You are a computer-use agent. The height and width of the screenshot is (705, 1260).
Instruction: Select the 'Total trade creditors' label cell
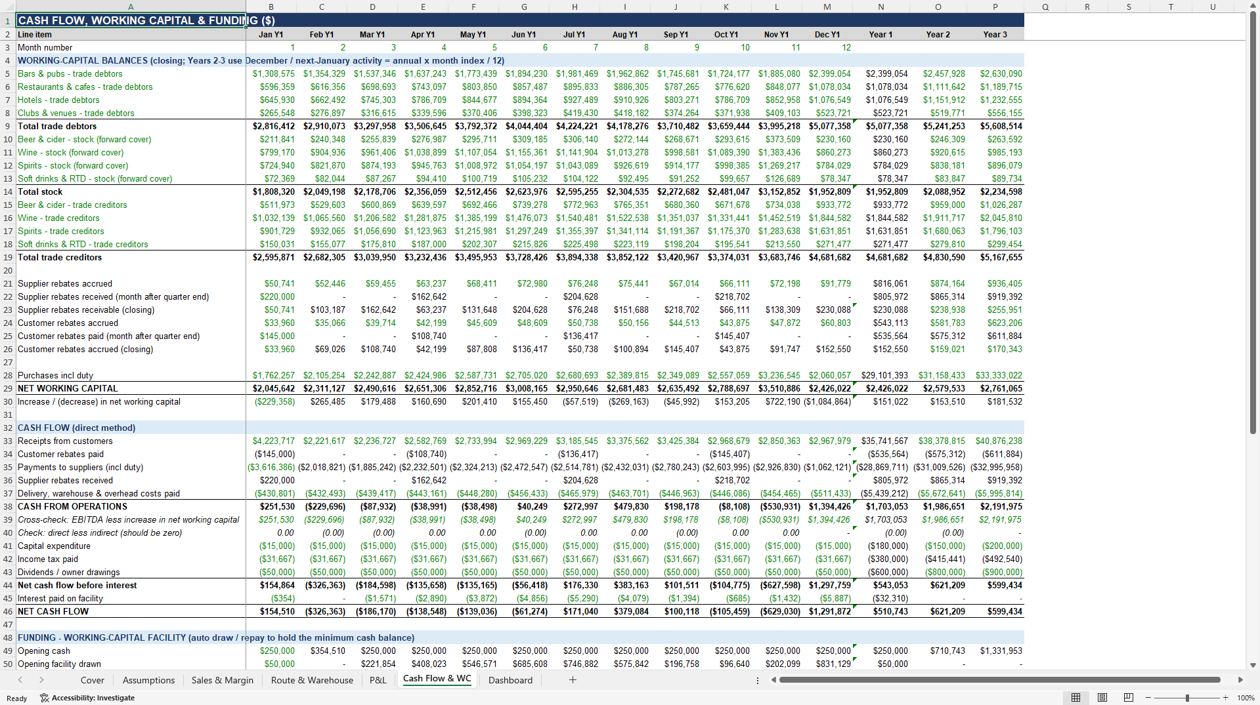[x=131, y=257]
